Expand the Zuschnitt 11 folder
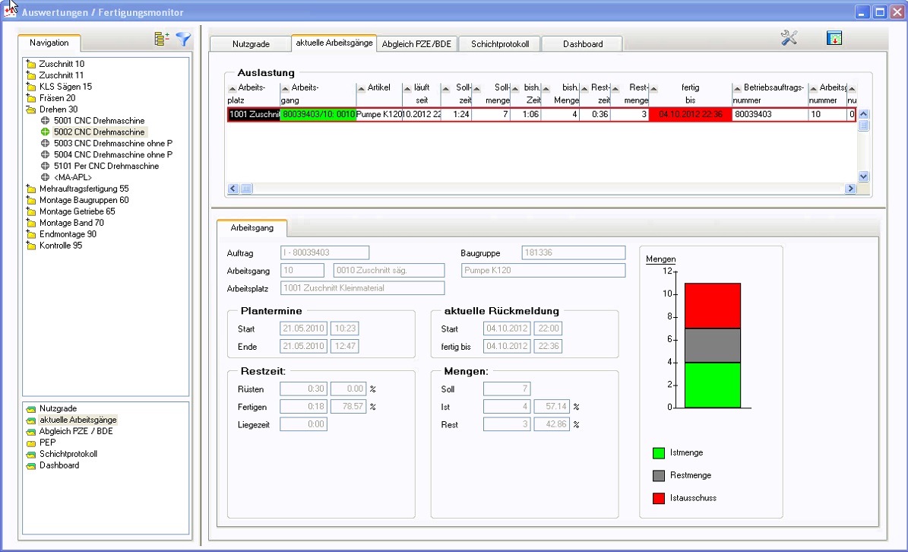 [x=31, y=75]
